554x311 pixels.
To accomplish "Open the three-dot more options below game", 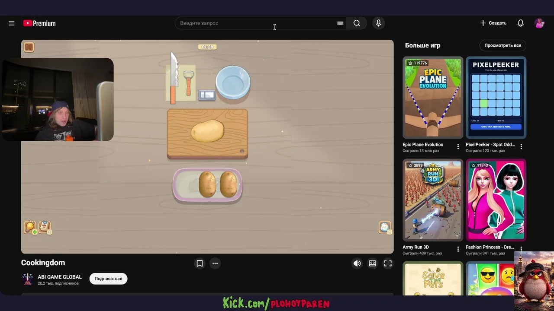I will tap(215, 263).
